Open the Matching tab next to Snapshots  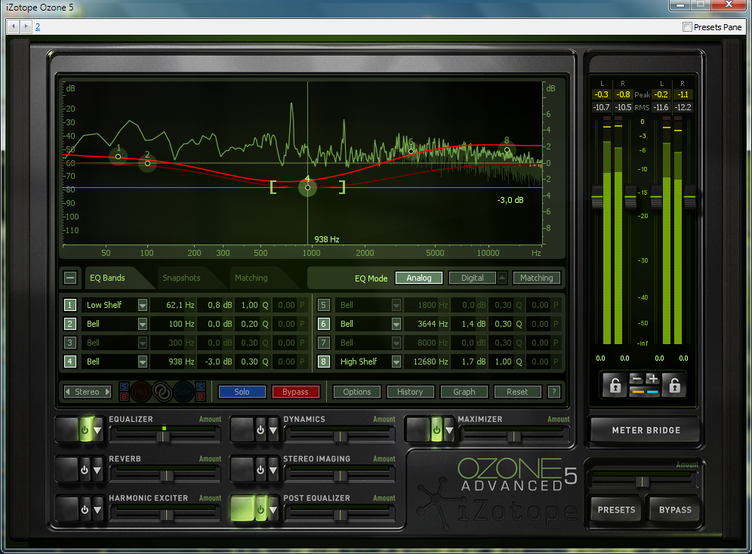tap(251, 278)
